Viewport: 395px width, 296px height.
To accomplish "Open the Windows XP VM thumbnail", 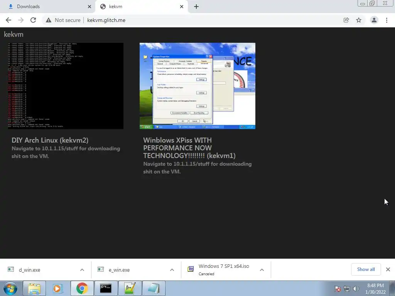I will point(197,86).
